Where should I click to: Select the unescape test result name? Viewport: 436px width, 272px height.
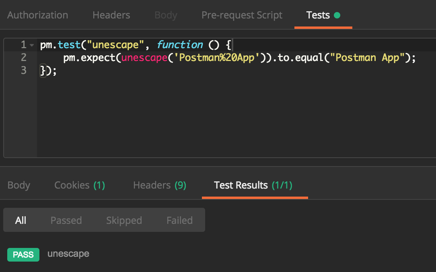[x=68, y=254]
